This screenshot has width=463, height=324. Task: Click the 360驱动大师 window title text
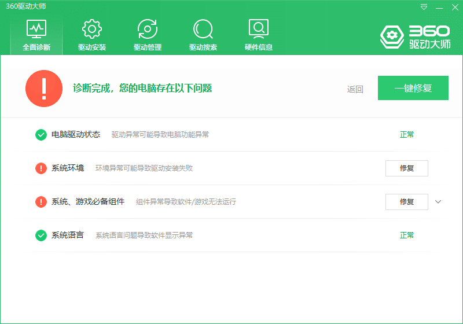(x=26, y=6)
